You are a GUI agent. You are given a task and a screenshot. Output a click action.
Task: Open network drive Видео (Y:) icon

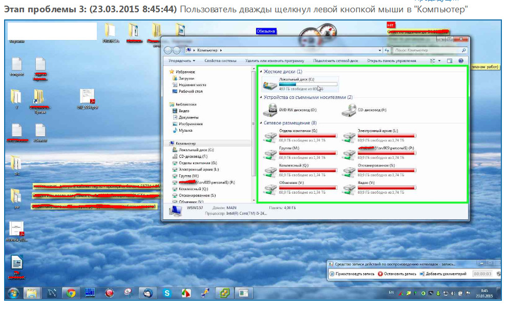tap(349, 189)
